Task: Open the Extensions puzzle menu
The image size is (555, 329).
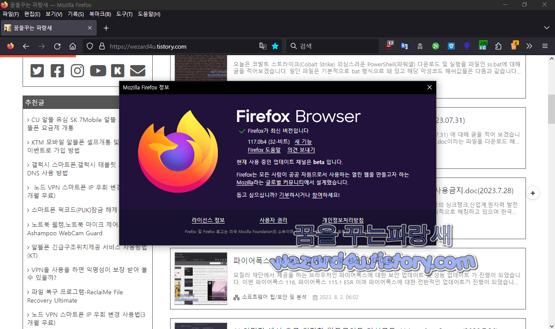Action: pyautogui.click(x=498, y=46)
